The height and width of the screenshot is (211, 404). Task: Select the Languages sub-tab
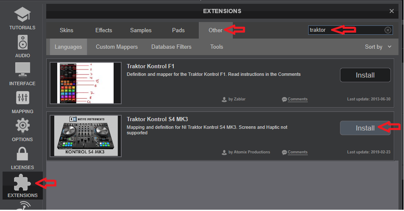(68, 47)
